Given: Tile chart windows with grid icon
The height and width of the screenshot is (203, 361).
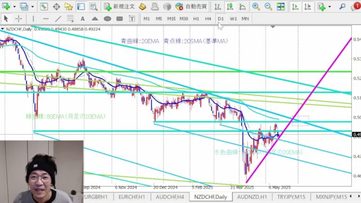Looking at the screenshot, I should (280, 7).
